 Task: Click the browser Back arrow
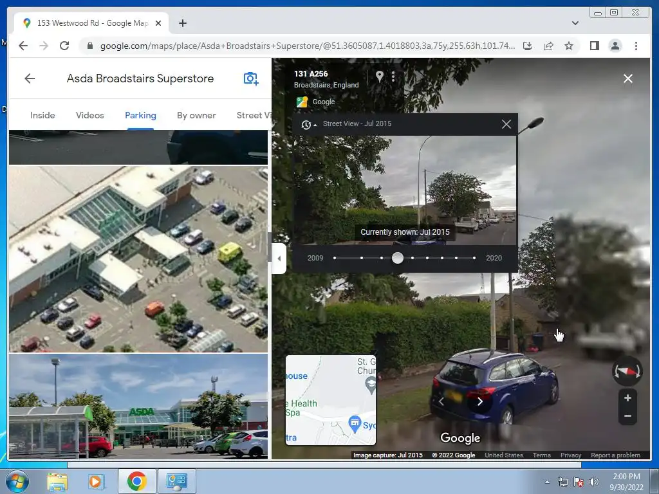tap(23, 46)
